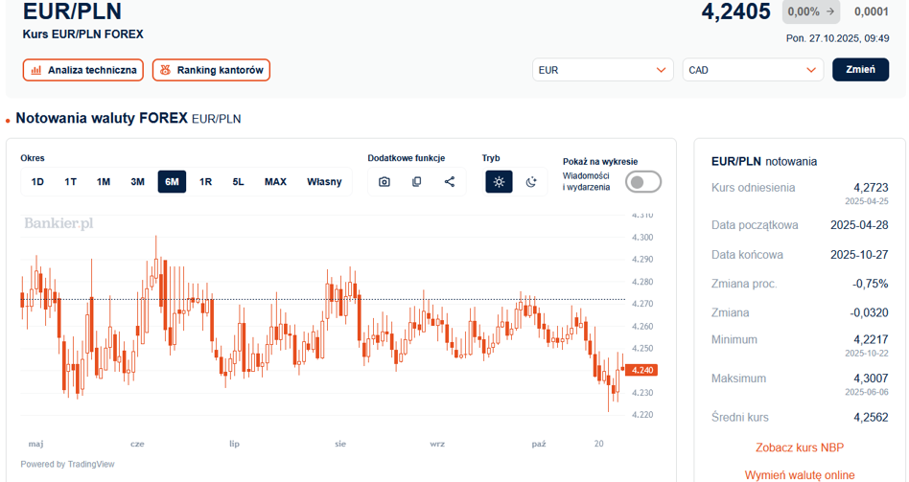Select the 1D period tab
909x482 pixels.
[37, 182]
